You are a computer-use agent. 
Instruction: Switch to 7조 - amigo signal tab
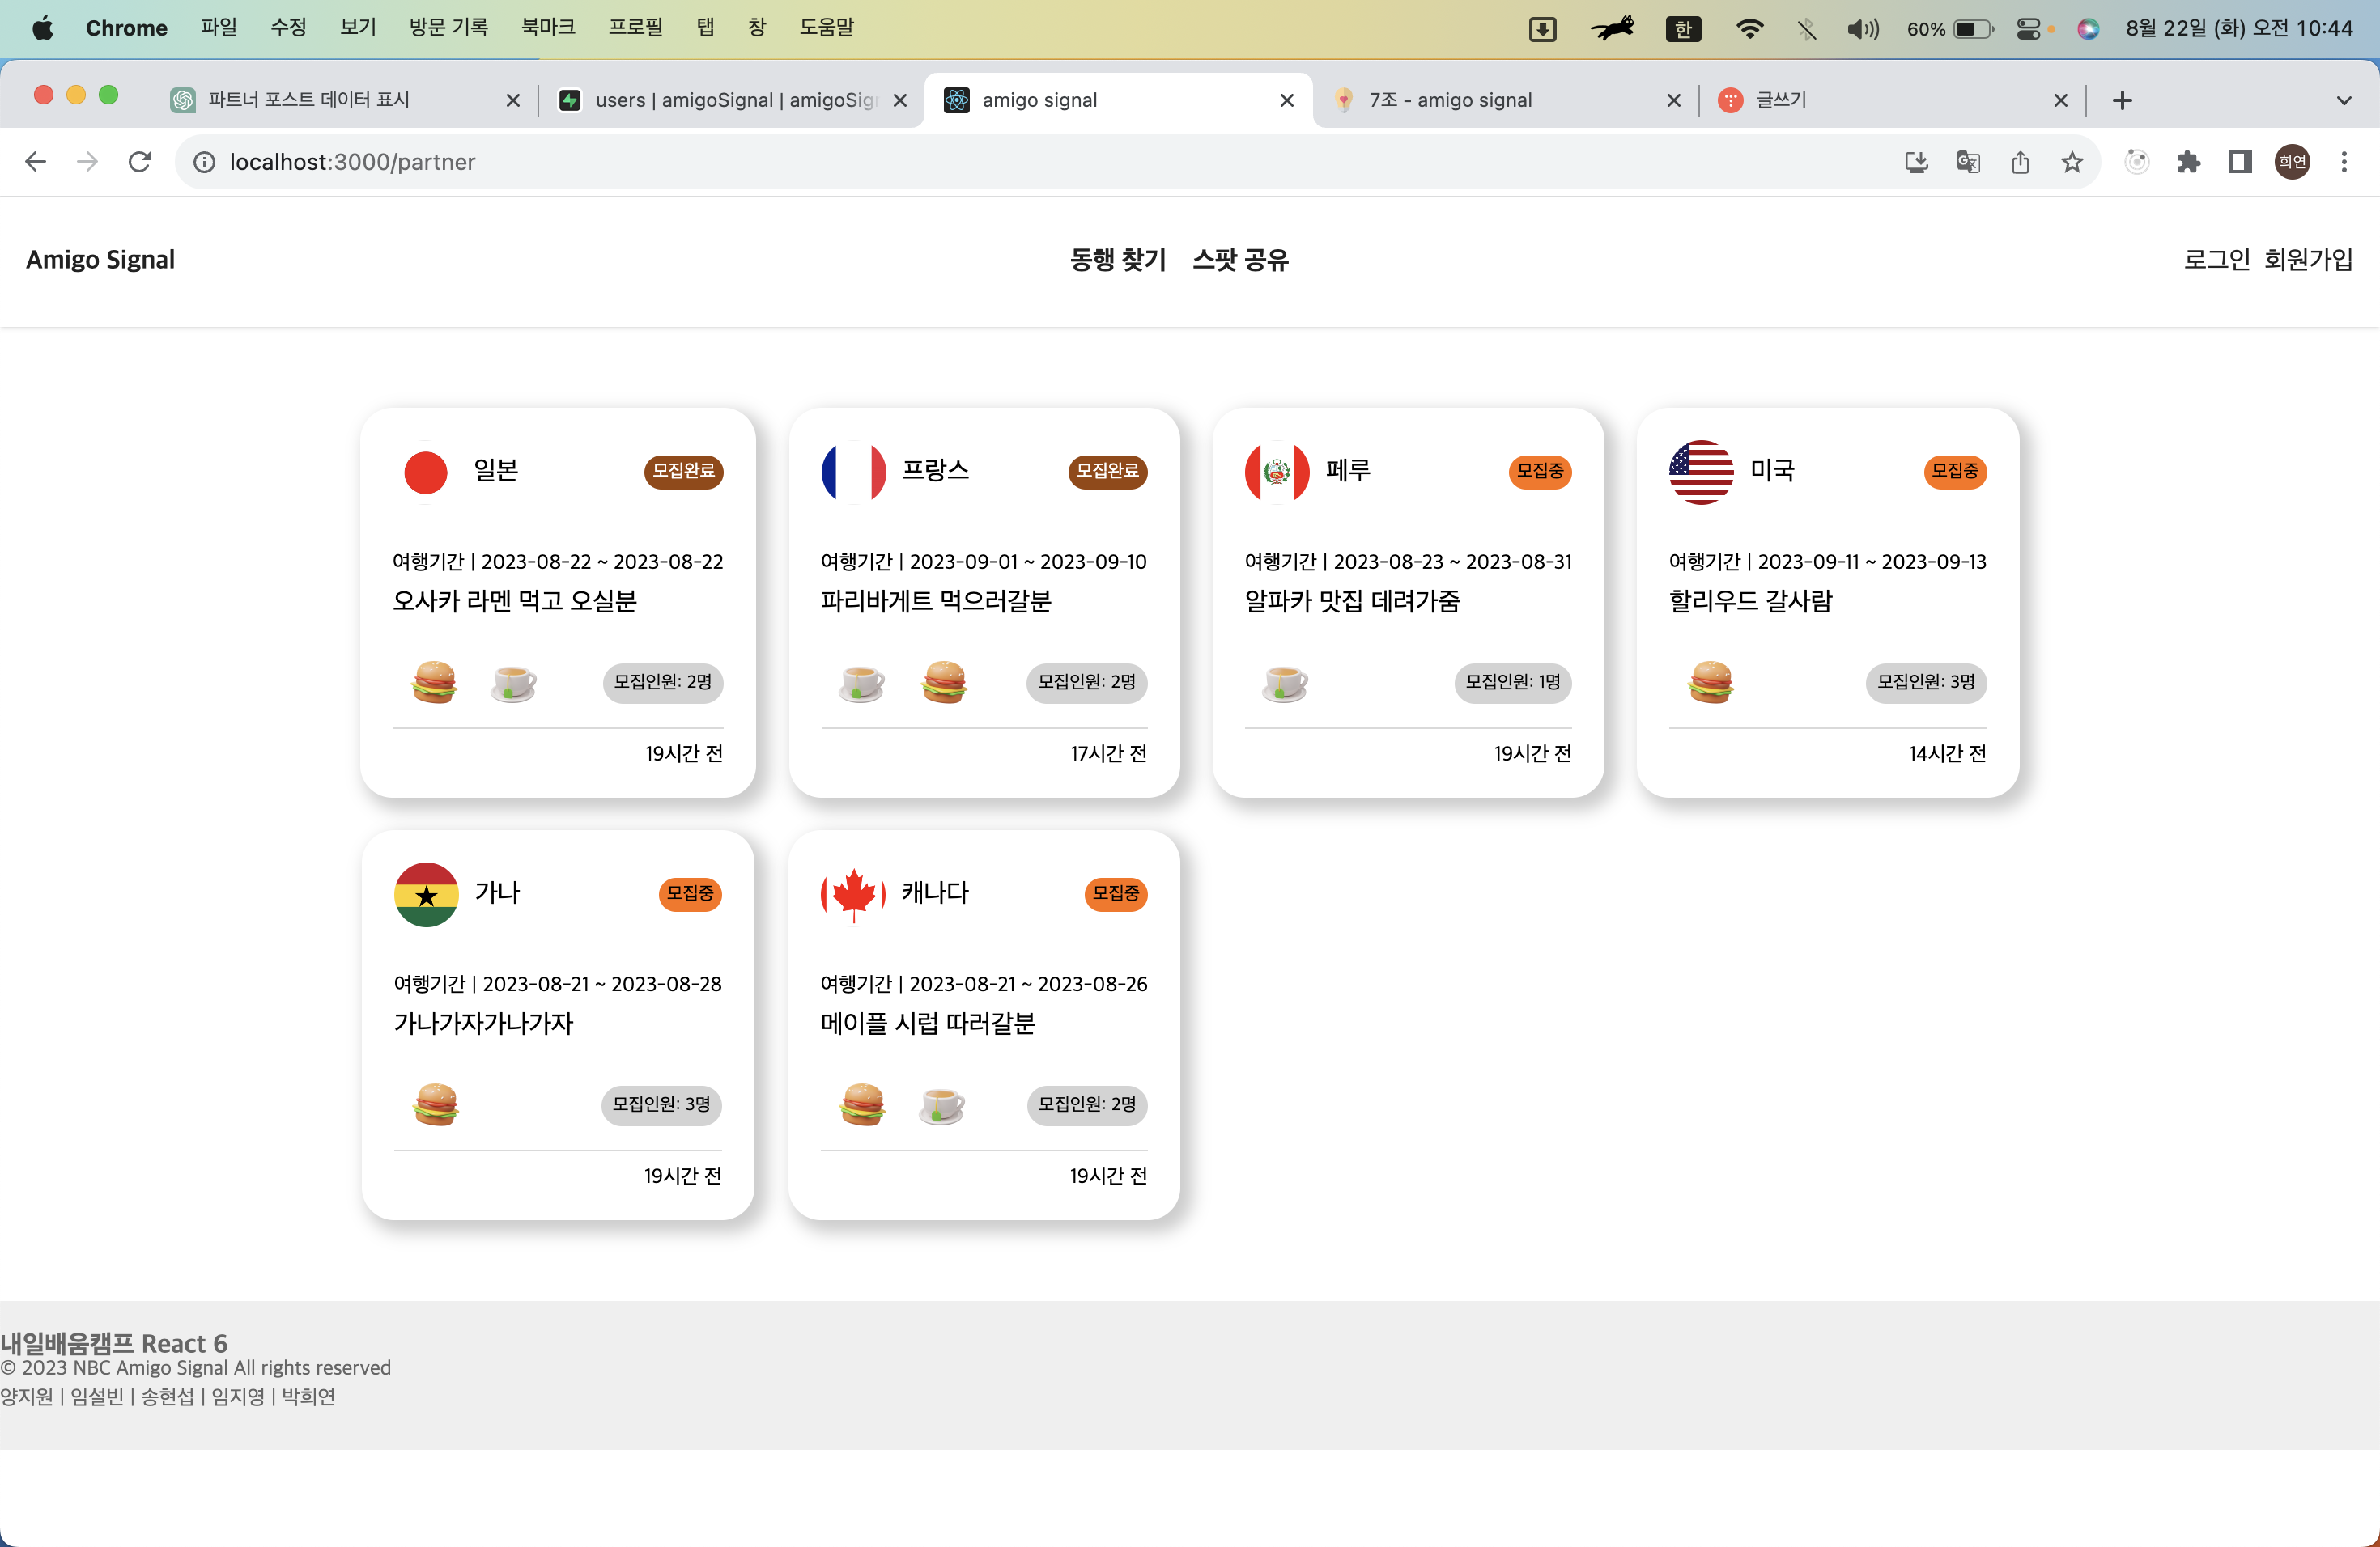[x=1450, y=100]
